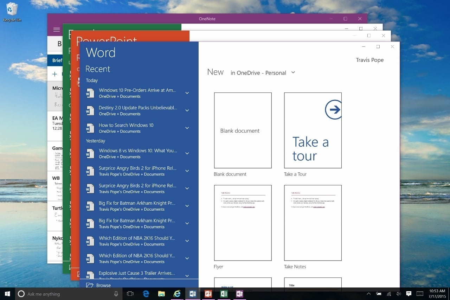Expand the chevron beside 'Windows 10 Pre-Orders Arrive'
450x300 pixels.
coord(187,92)
